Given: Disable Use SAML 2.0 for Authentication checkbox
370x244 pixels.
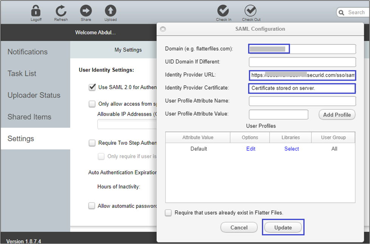Looking at the screenshot, I should (92, 87).
